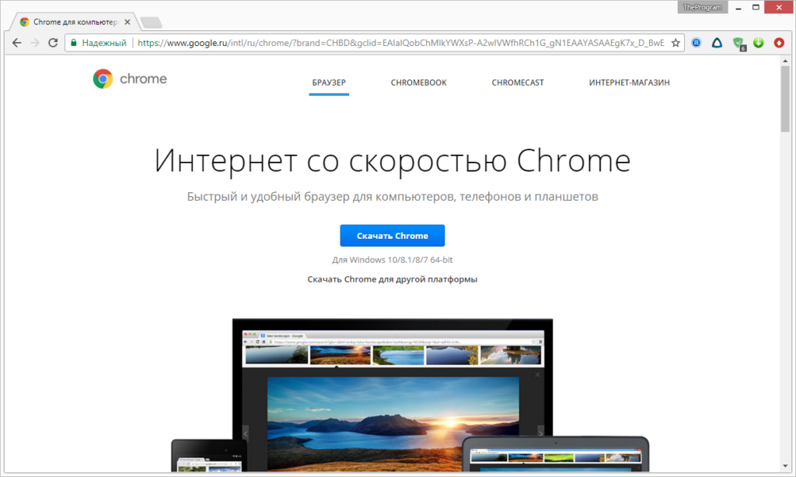Open the БРАУЗЕР navigation section

pos(329,82)
